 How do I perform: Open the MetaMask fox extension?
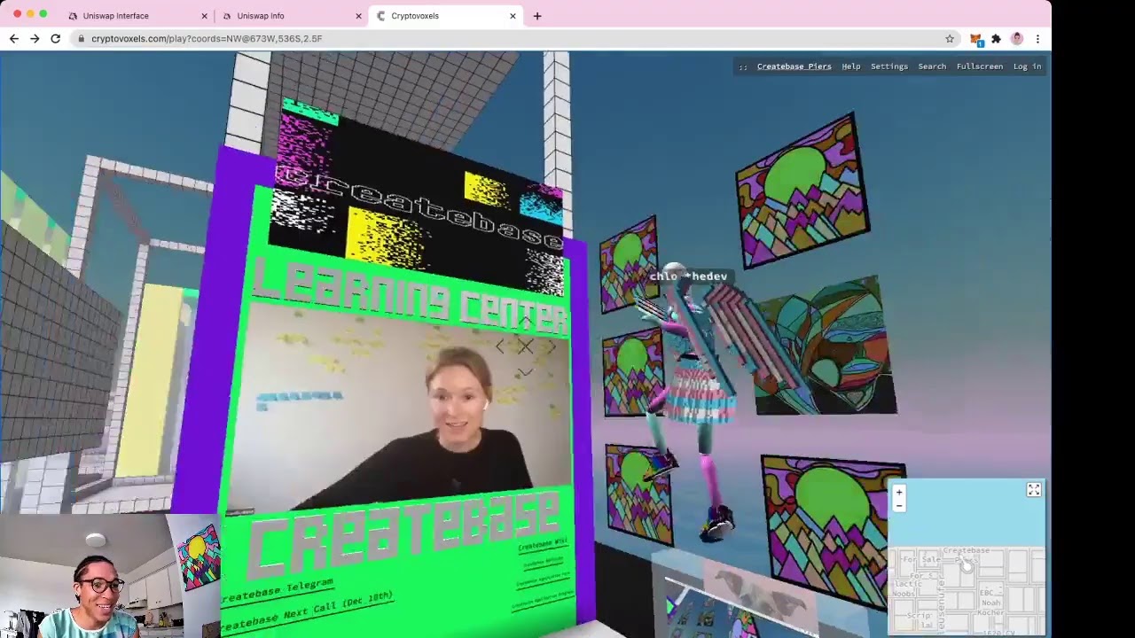(x=975, y=39)
